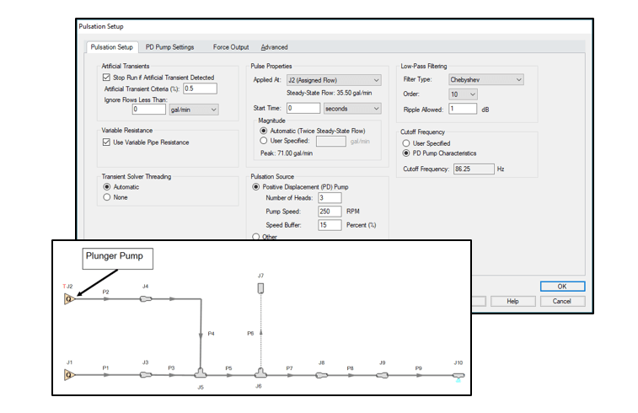Open the Start Time seconds units dropdown

click(352, 109)
